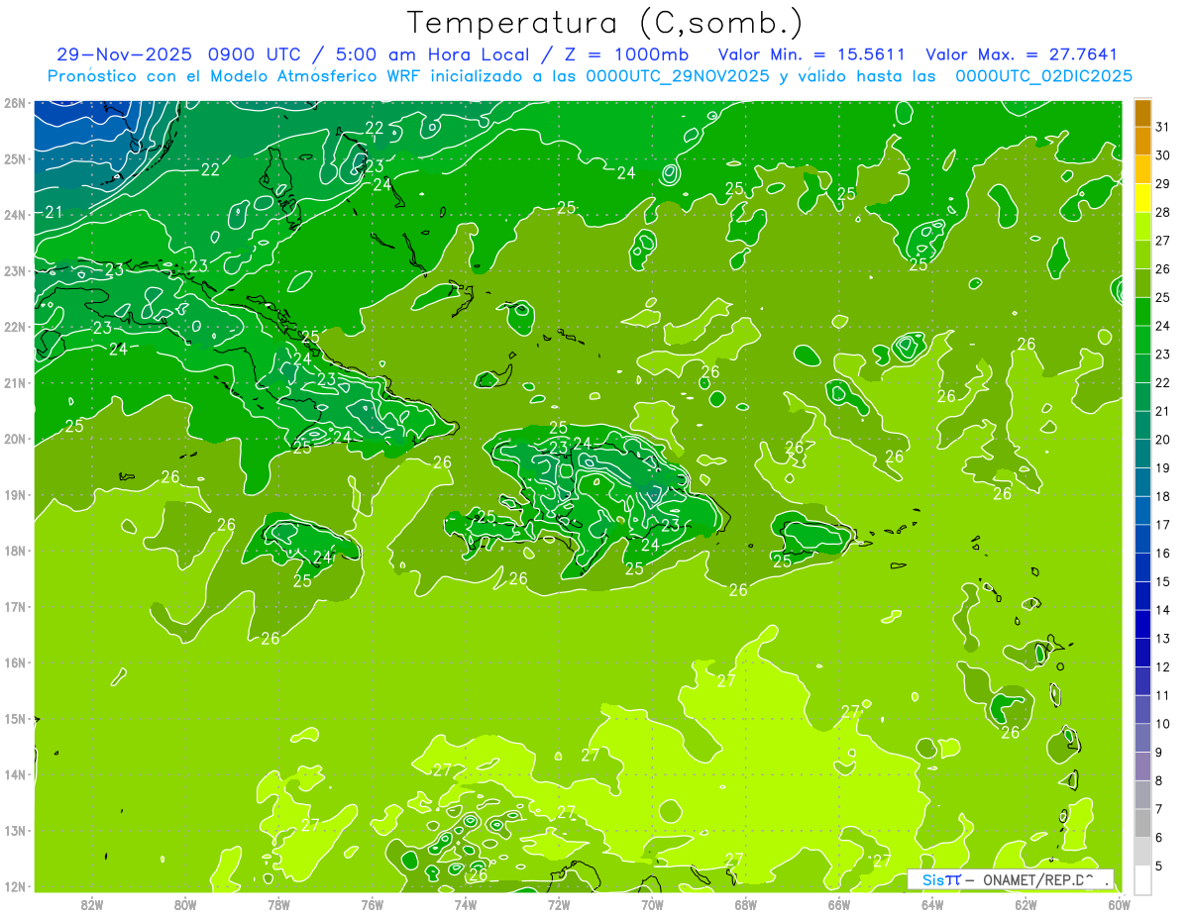This screenshot has height=918, width=1189.
Task: Click the 70W longitude axis label
Action: [652, 903]
